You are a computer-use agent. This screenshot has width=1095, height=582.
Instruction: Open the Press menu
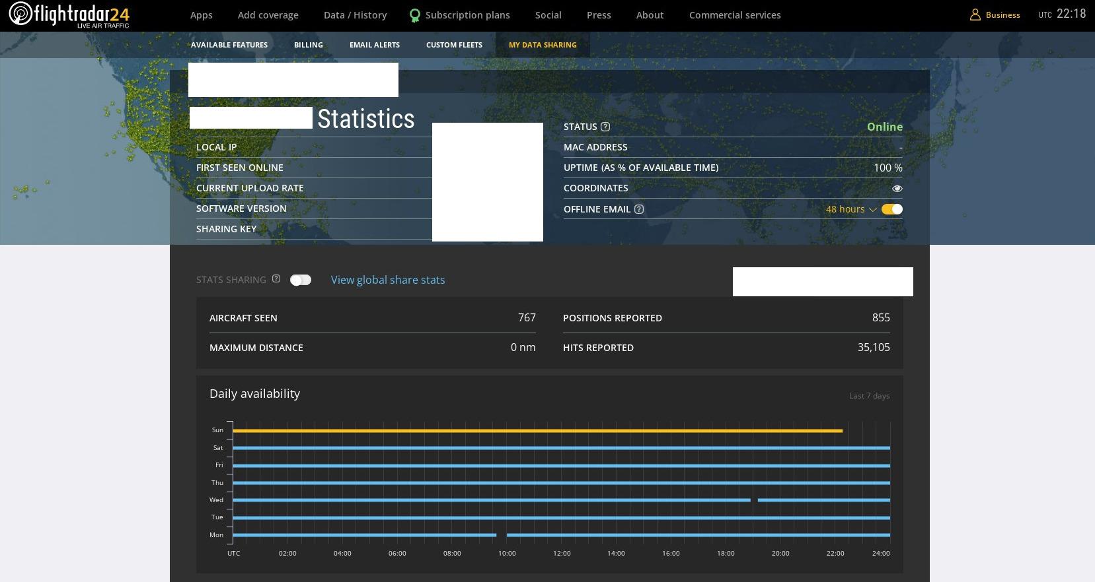click(x=599, y=15)
